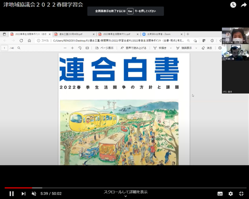249x199 pixels.
Task: Expand the 手描き dropdown arrow
Action: click(x=171, y=48)
